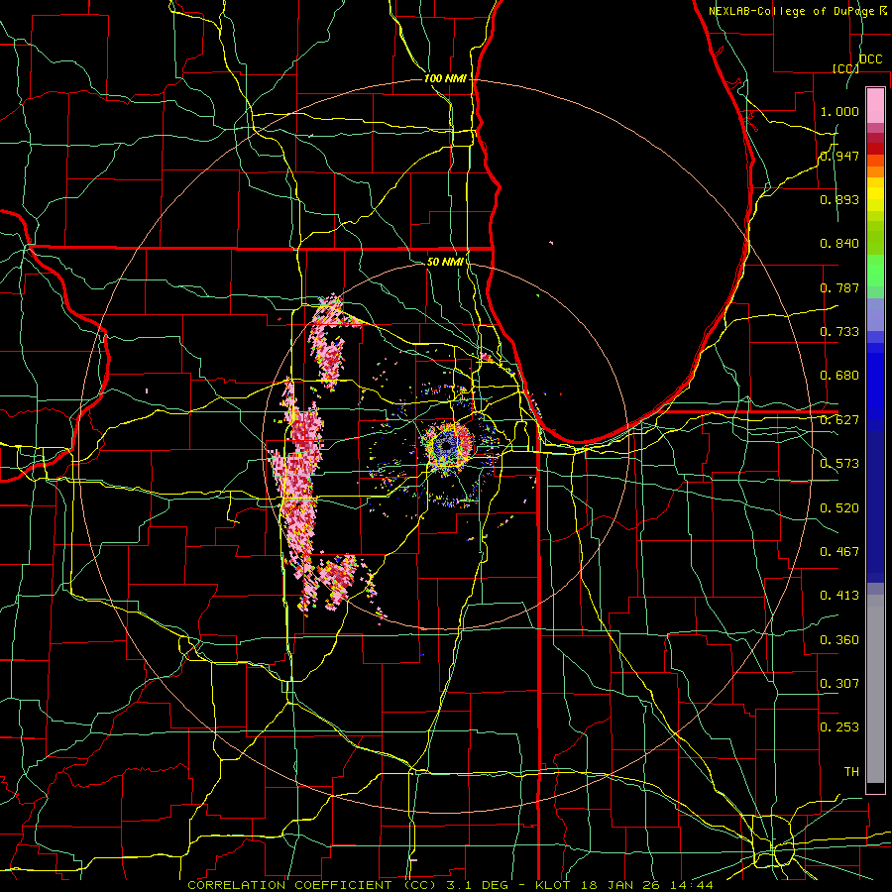Viewport: 892px width, 892px height.
Task: Click the 0.787 scale value
Action: (839, 287)
